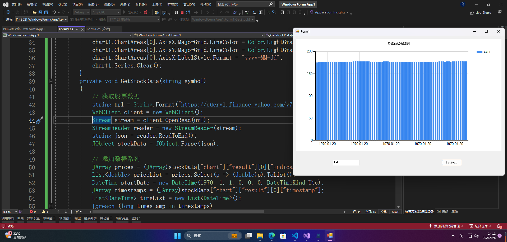
Task: Expand the process selector dropdown
Action: 66,20
